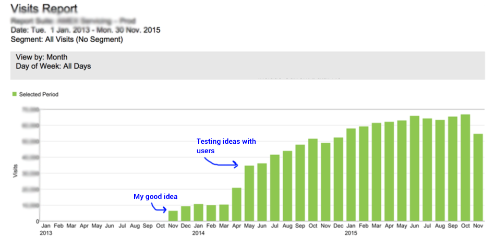Click the 'Jan' axis label above 2015
The width and height of the screenshot is (495, 250).
tap(351, 226)
